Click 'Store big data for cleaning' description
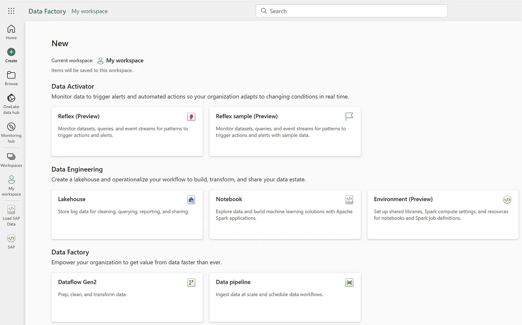The width and height of the screenshot is (522, 325). [x=123, y=212]
